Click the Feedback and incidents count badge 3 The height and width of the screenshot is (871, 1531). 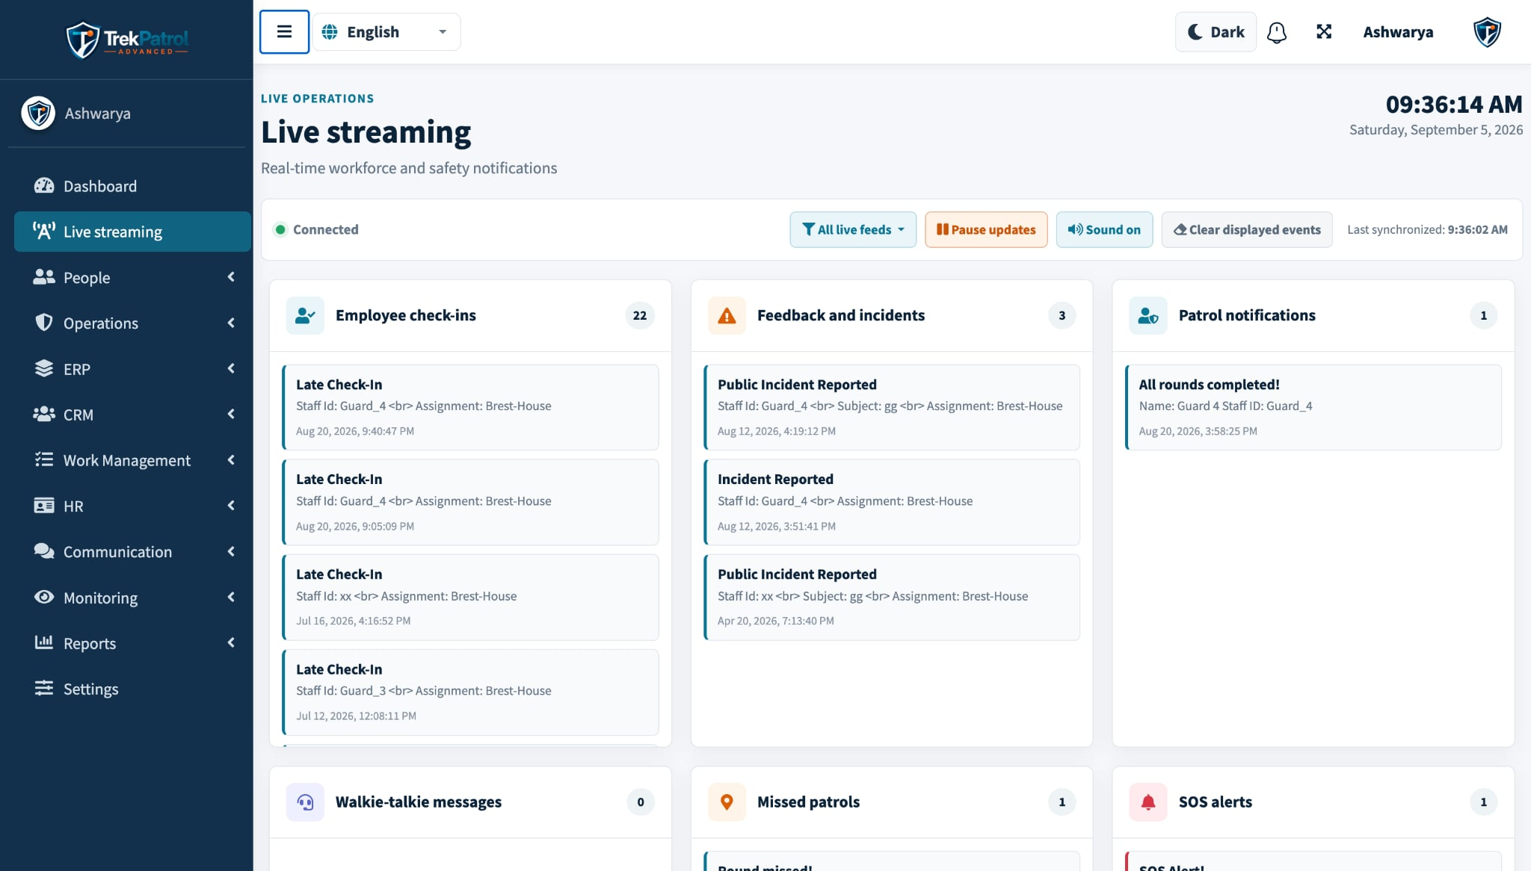(1062, 315)
